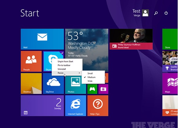Click the search magnifier icon

coord(156,13)
